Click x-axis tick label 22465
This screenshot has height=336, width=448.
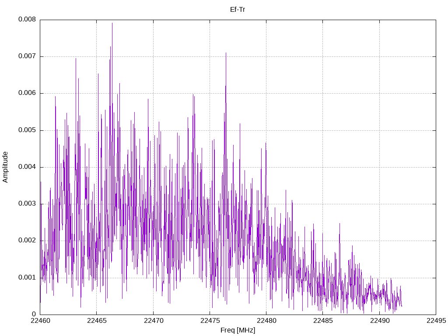(x=97, y=321)
